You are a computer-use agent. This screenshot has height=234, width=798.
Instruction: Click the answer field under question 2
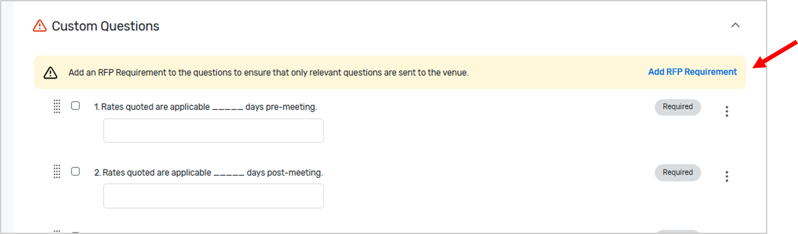pyautogui.click(x=214, y=196)
